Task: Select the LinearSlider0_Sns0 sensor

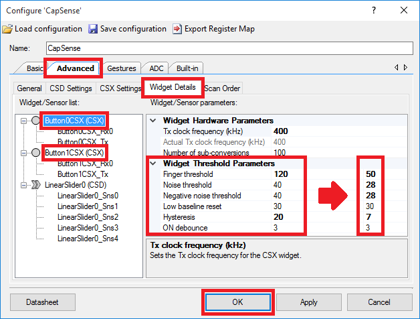Action: click(88, 196)
